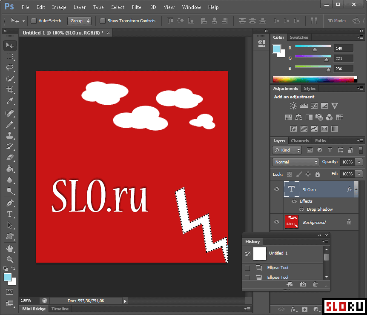Select the Rectangular Marquee tool
The width and height of the screenshot is (367, 315).
(10, 56)
